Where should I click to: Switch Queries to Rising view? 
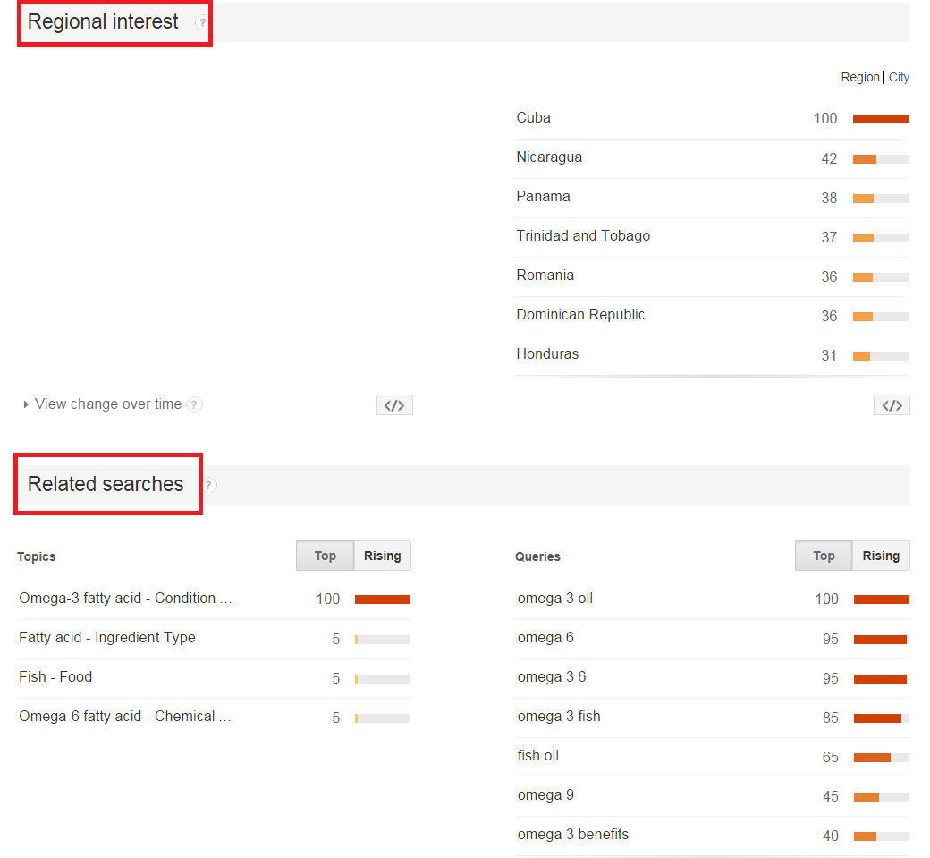[x=880, y=556]
